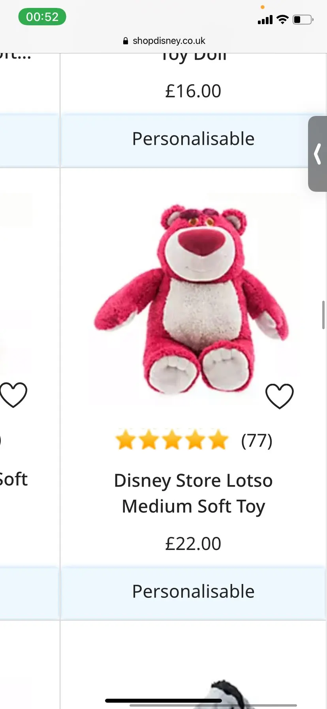The height and width of the screenshot is (709, 327).
Task: Tap the orange microphone indicator dot
Action: 262,7
